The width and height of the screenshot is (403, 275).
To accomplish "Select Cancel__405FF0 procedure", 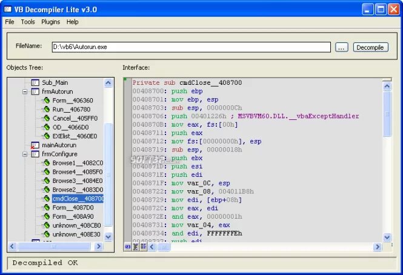I will coord(75,118).
